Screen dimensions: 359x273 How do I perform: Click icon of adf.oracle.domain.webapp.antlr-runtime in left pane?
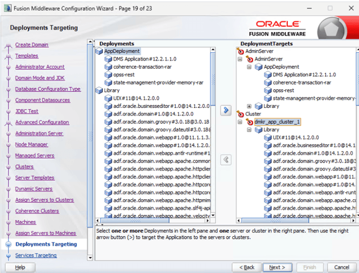pyautogui.click(x=108, y=154)
